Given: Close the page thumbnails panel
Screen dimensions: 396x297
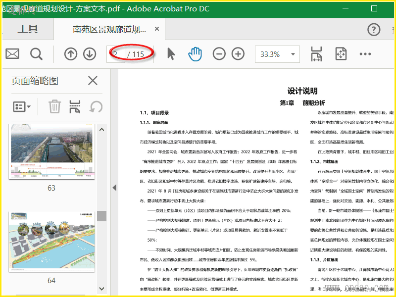Looking at the screenshot, I should (93, 81).
